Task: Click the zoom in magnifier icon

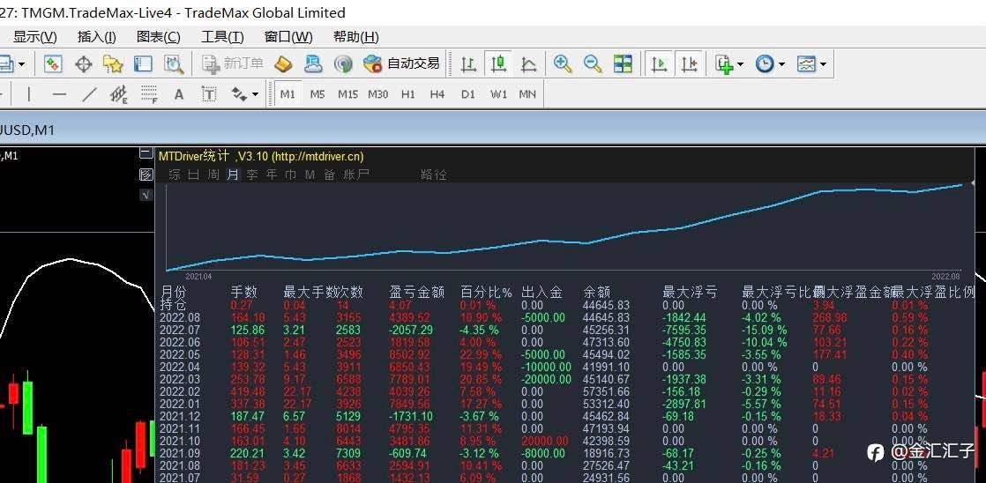Action: click(563, 63)
